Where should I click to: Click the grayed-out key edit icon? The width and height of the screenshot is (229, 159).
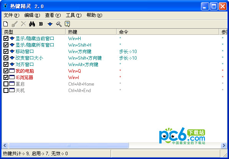coord(15,24)
